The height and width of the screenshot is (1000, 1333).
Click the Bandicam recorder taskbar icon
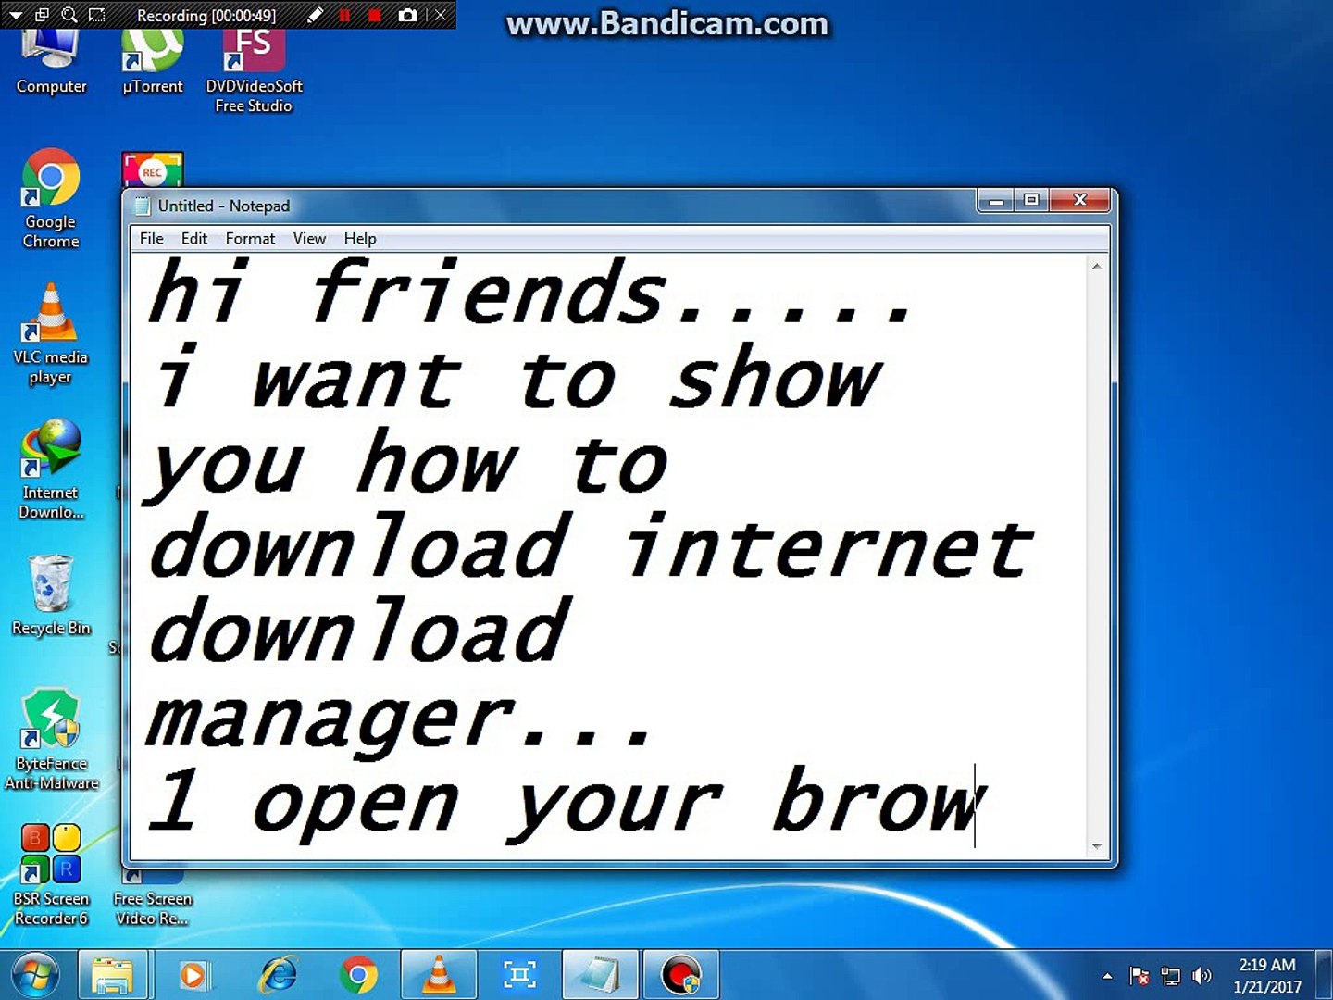[x=681, y=975]
